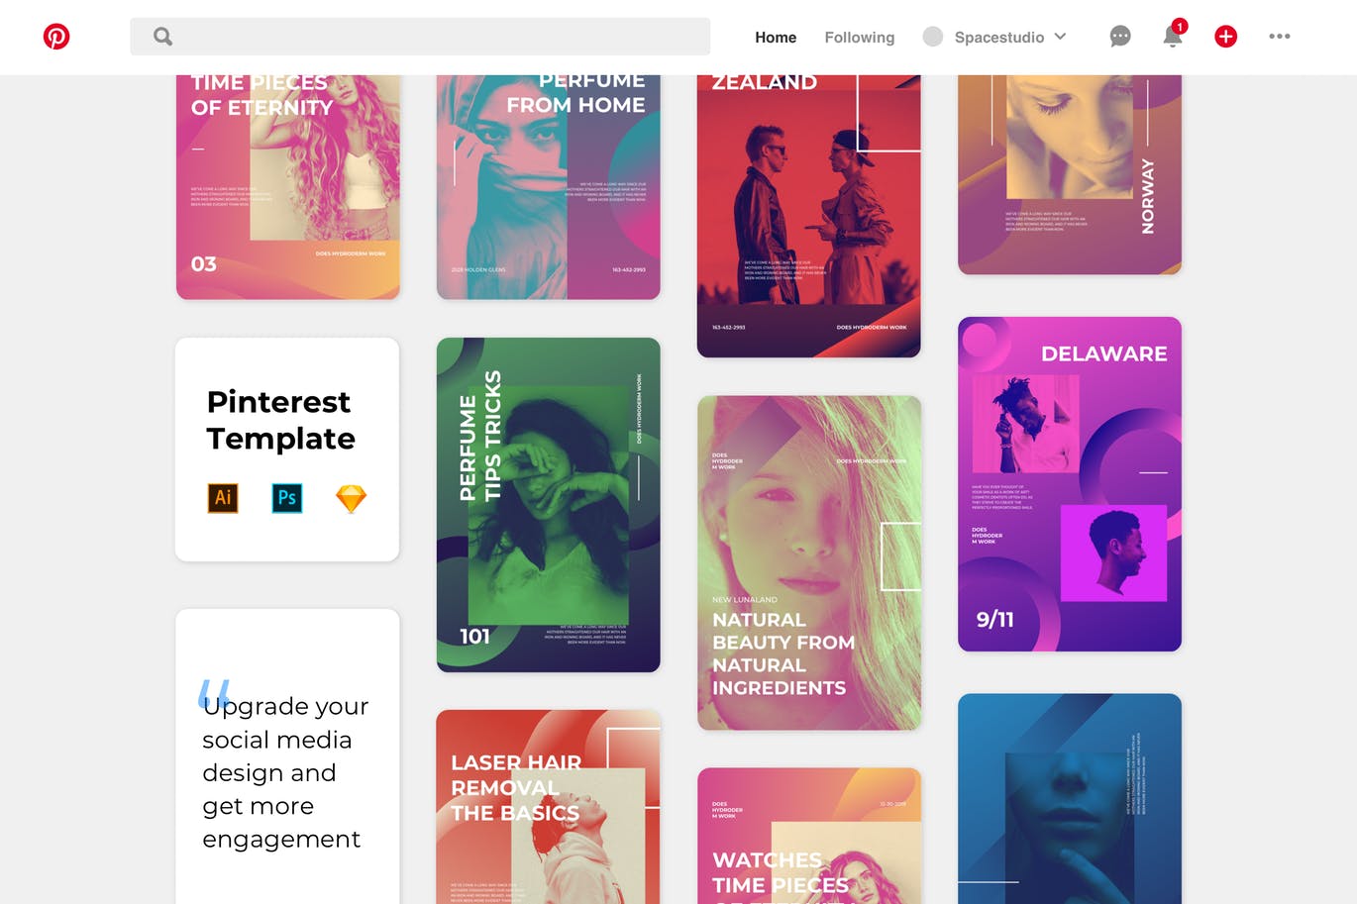Viewport: 1357px width, 904px height.
Task: Open the messages chat bubble icon
Action: [1120, 37]
